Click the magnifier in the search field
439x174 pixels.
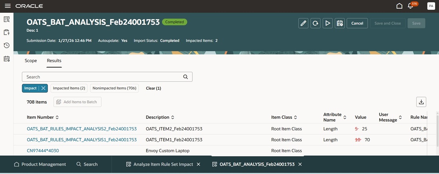pos(185,77)
